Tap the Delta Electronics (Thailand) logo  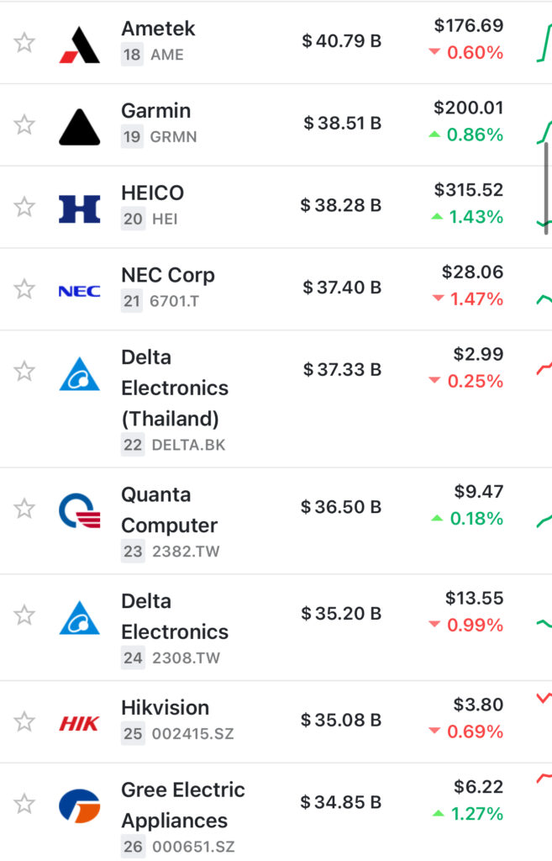click(x=80, y=373)
